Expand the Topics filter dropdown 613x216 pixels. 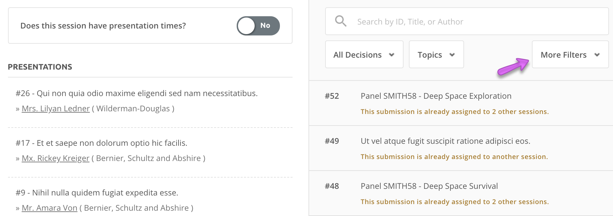(x=436, y=55)
